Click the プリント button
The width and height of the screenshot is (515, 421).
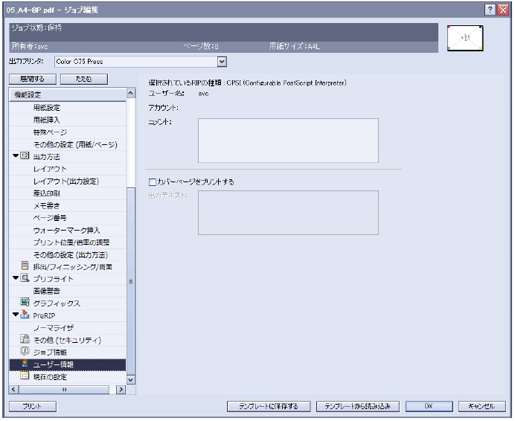click(31, 406)
